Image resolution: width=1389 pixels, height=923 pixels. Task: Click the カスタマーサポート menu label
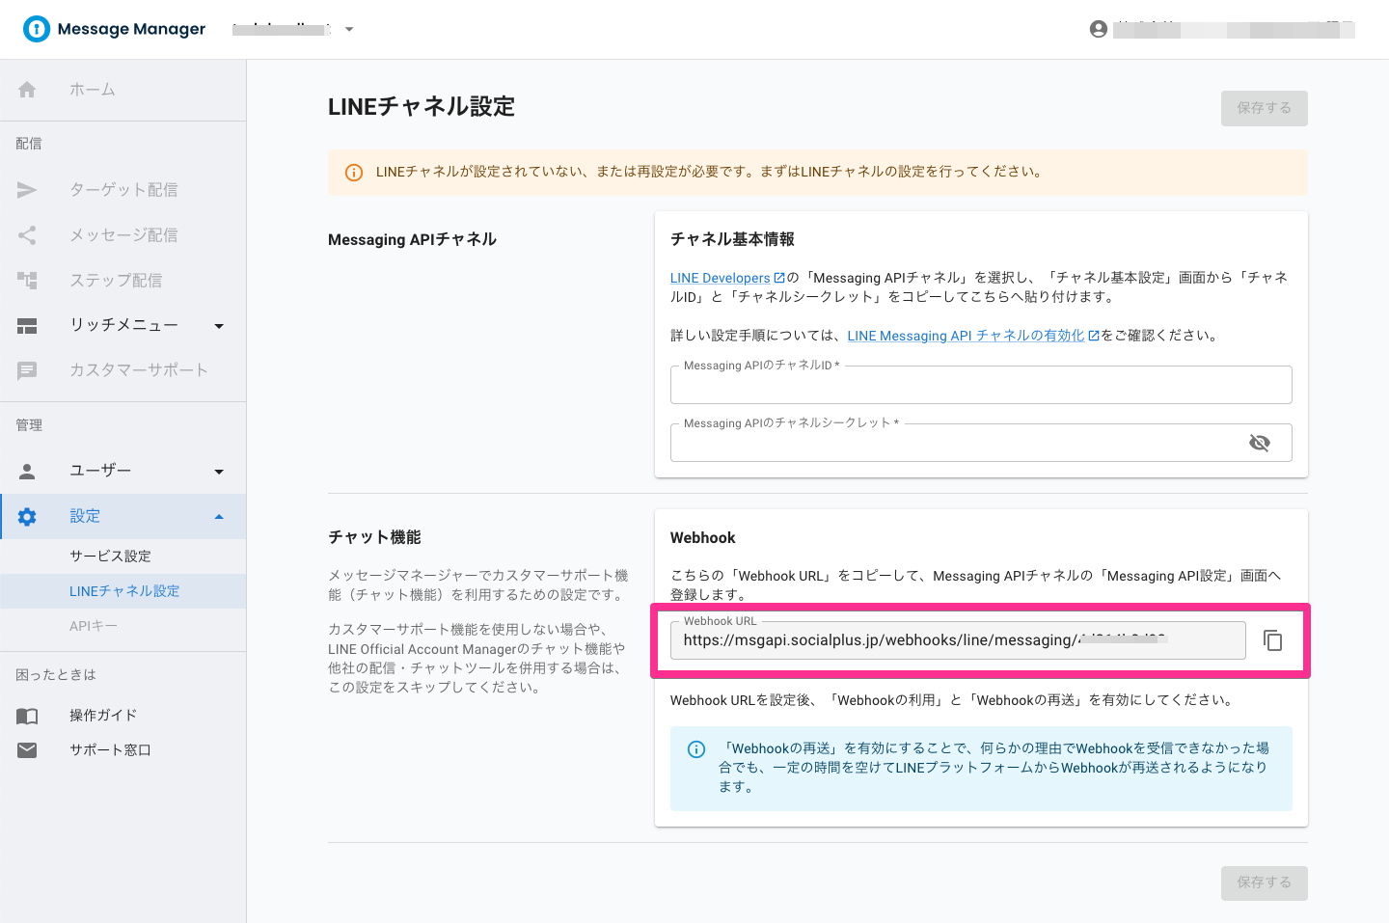tap(139, 370)
